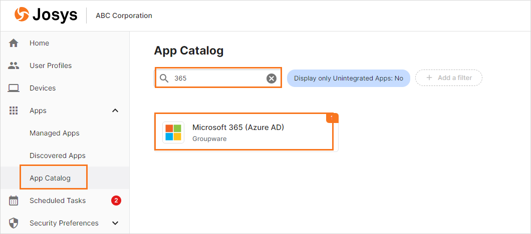
Task: Click the Devices laptop icon
Action: point(14,88)
